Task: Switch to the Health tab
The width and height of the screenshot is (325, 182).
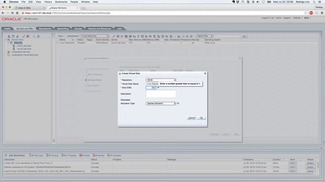Action: 7,28
